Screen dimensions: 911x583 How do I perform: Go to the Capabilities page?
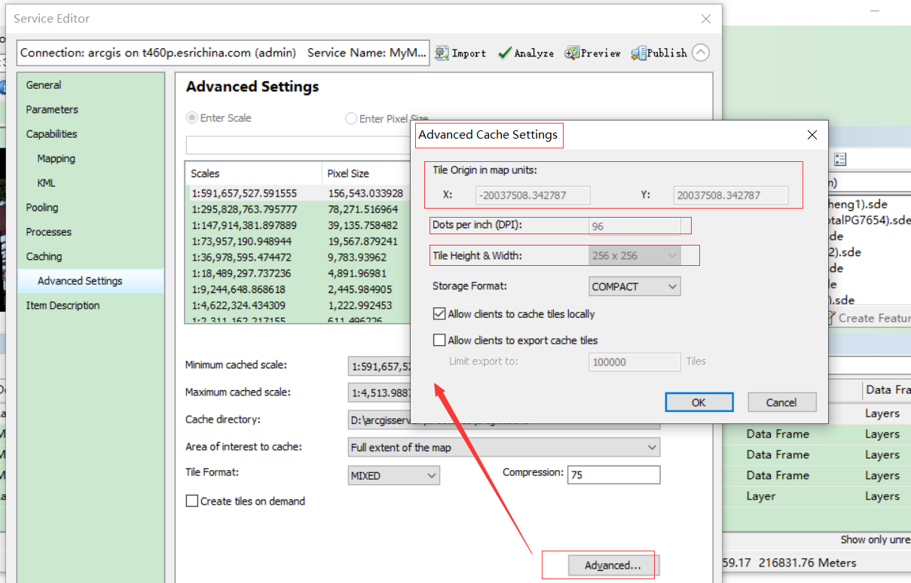pos(51,134)
